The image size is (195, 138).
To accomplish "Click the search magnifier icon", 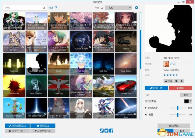I will [x=44, y=8].
